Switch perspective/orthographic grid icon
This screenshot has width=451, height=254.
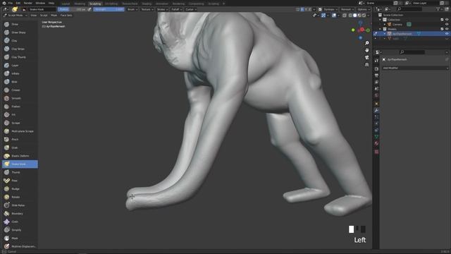coord(366,65)
